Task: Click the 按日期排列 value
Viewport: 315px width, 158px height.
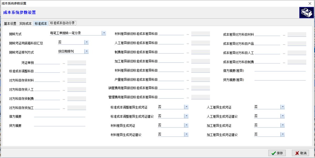Action: tap(66, 51)
